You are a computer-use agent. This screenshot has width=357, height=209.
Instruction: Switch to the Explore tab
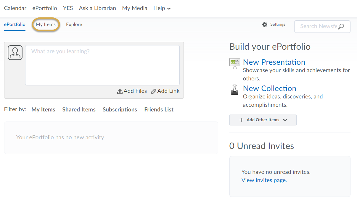74,25
